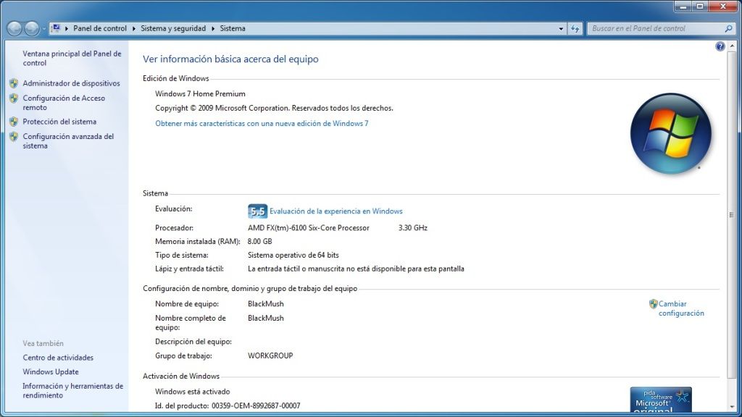Expand the arrow after Panel de control

134,28
